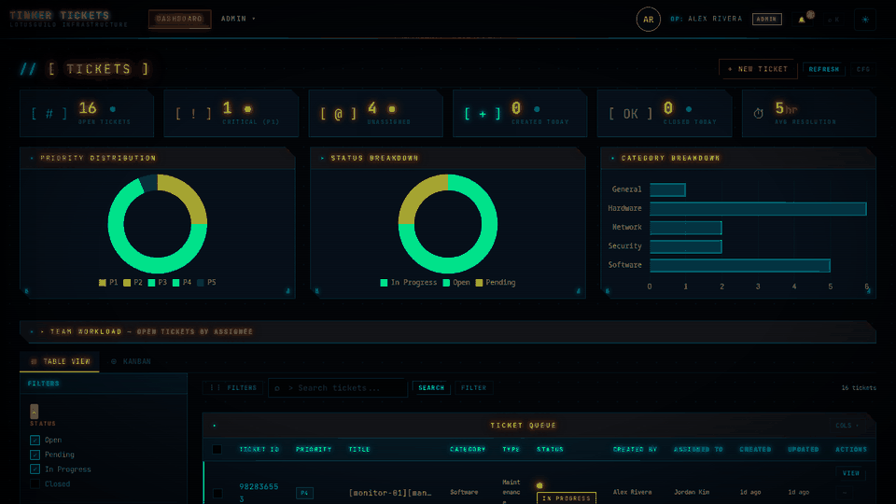View ticket 982836553 with View button

[851, 473]
